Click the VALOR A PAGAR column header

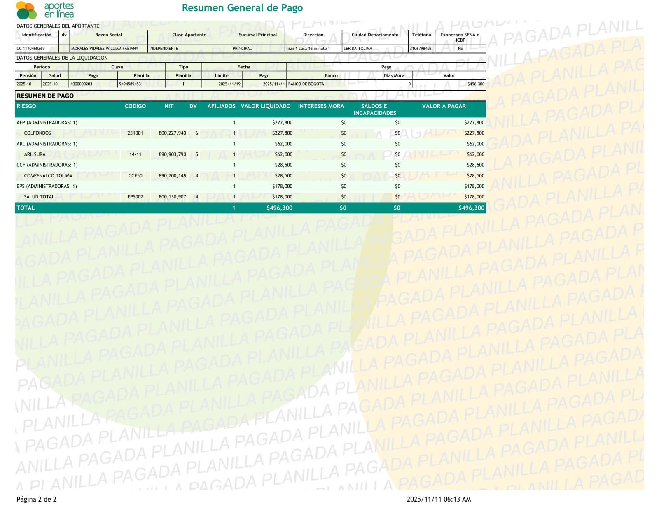coord(444,106)
